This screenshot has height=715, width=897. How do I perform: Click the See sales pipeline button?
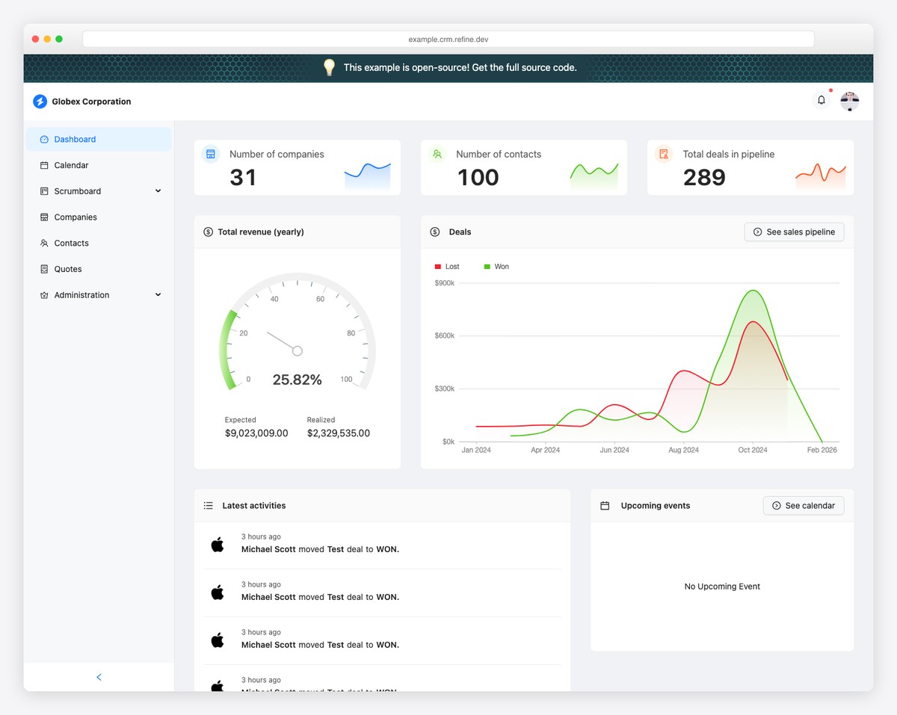point(794,232)
